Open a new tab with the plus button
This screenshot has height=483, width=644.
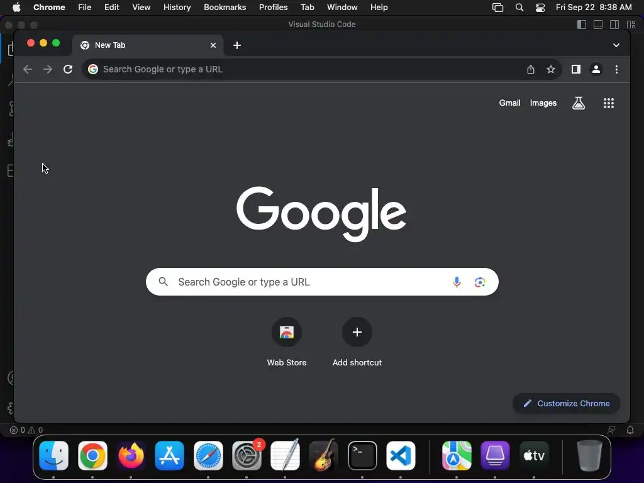tap(237, 45)
